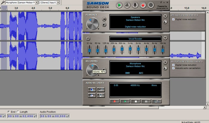
Task: Click the Audacity microphone icon beside device dropdown
Action: coord(2,2)
